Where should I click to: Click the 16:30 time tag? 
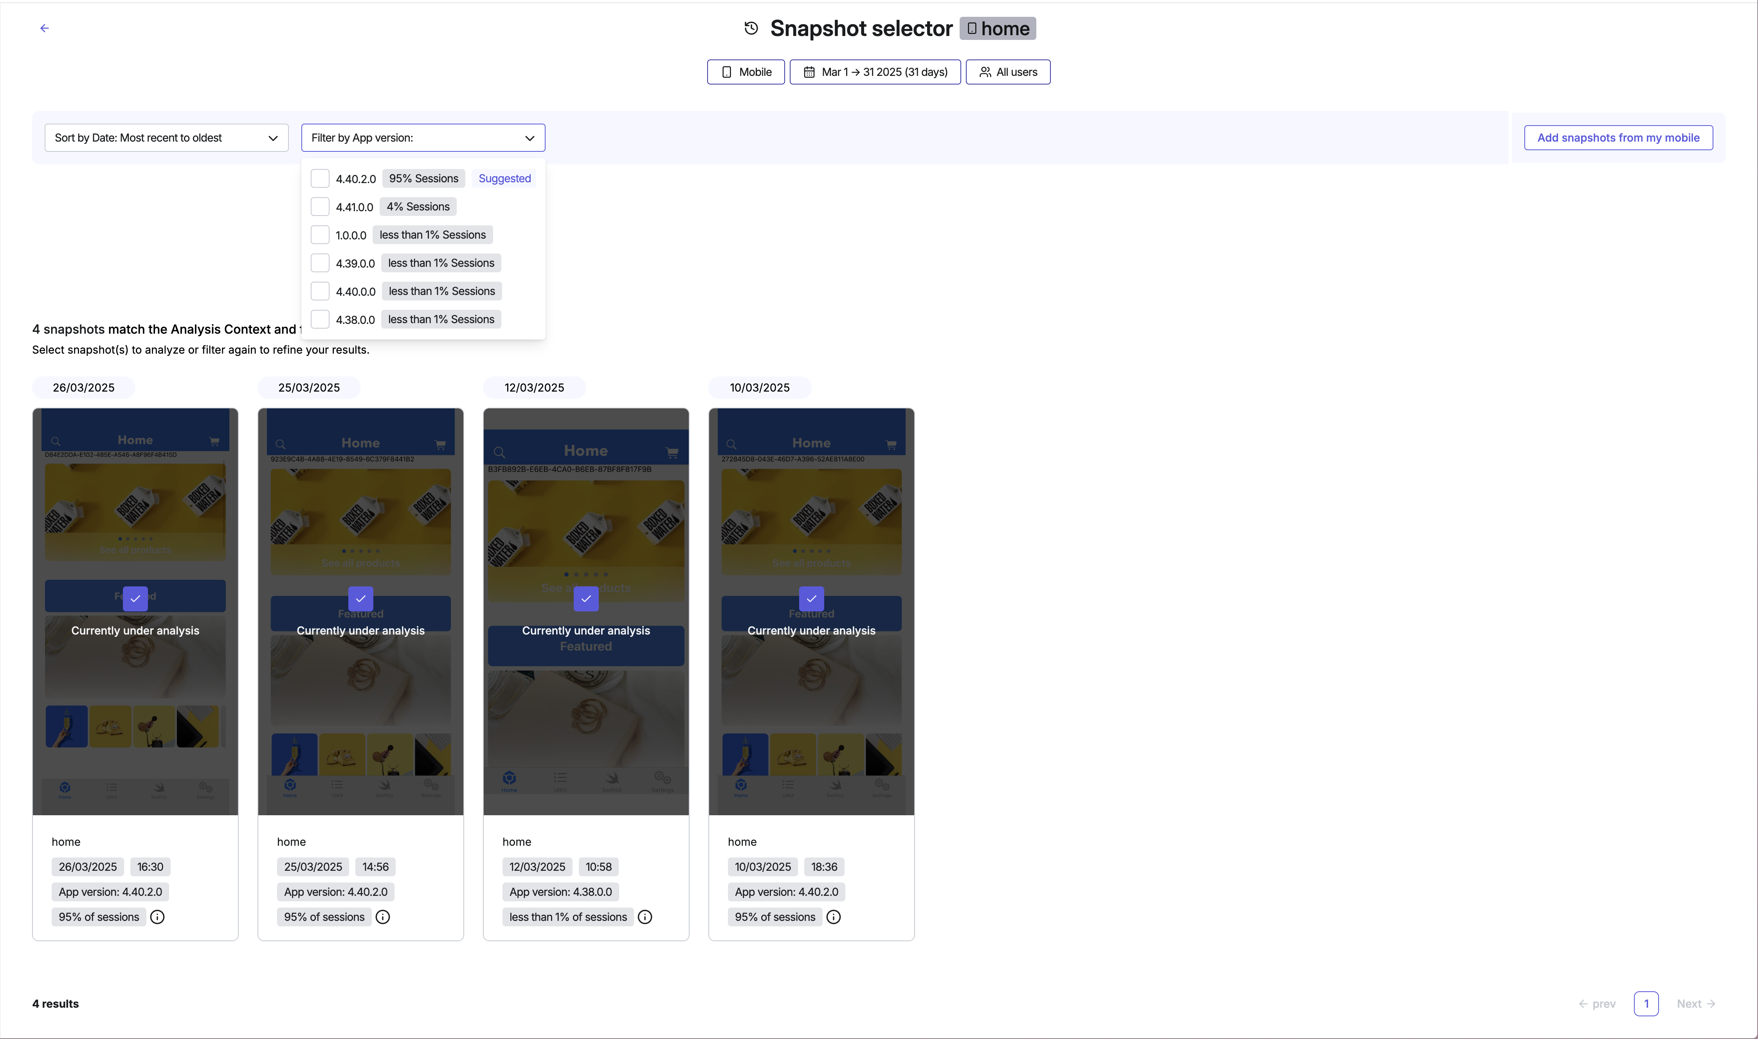point(150,867)
